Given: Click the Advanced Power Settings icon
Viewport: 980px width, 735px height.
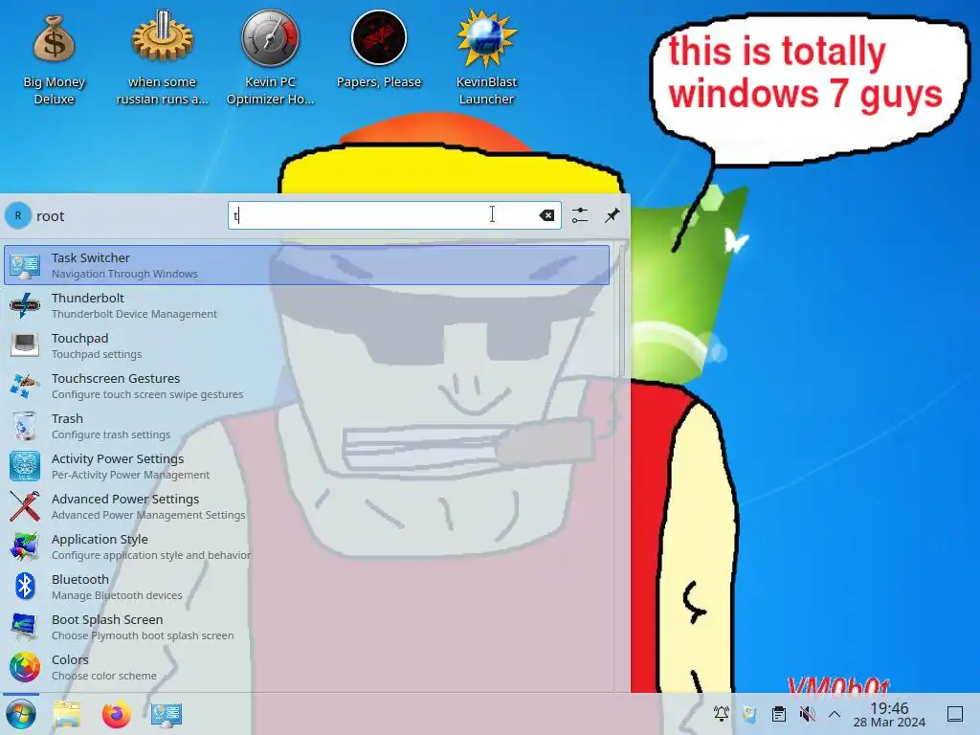Looking at the screenshot, I should [25, 506].
